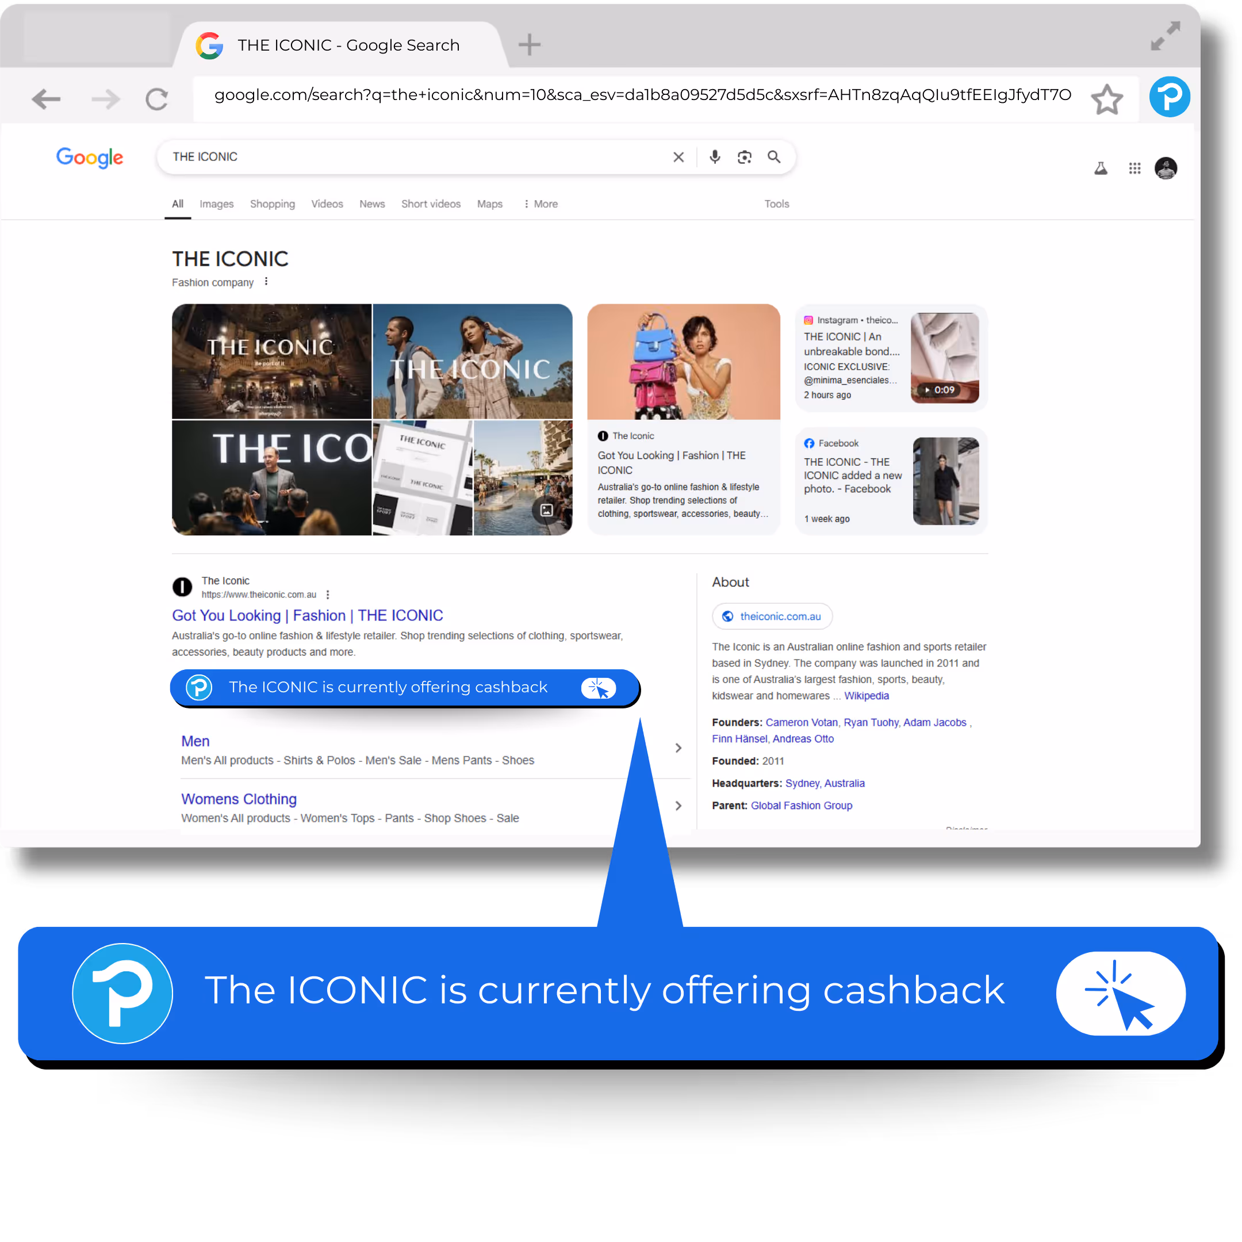Switch to the Videos tab
The image size is (1242, 1242).
click(327, 204)
